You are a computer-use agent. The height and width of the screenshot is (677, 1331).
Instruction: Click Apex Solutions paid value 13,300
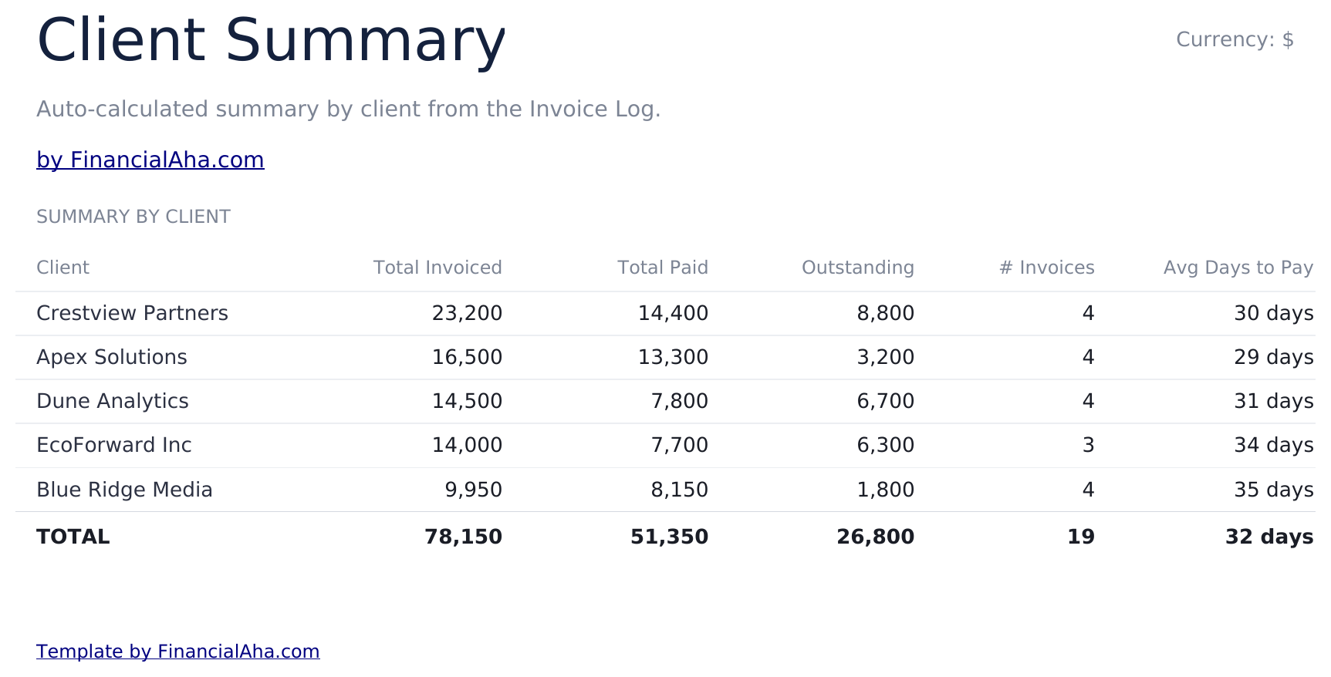[673, 357]
